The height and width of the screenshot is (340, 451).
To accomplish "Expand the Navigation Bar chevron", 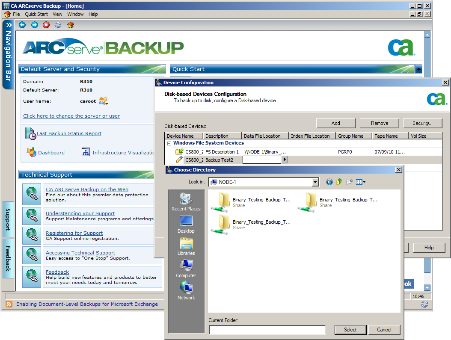I will pos(9,25).
